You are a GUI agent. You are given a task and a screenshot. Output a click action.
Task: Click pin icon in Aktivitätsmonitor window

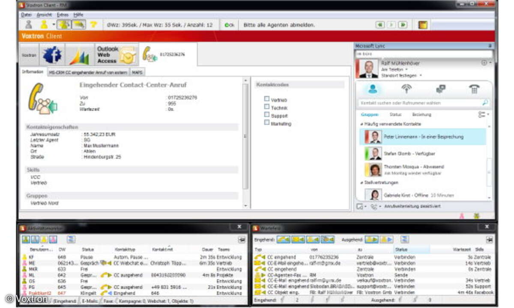point(242,240)
